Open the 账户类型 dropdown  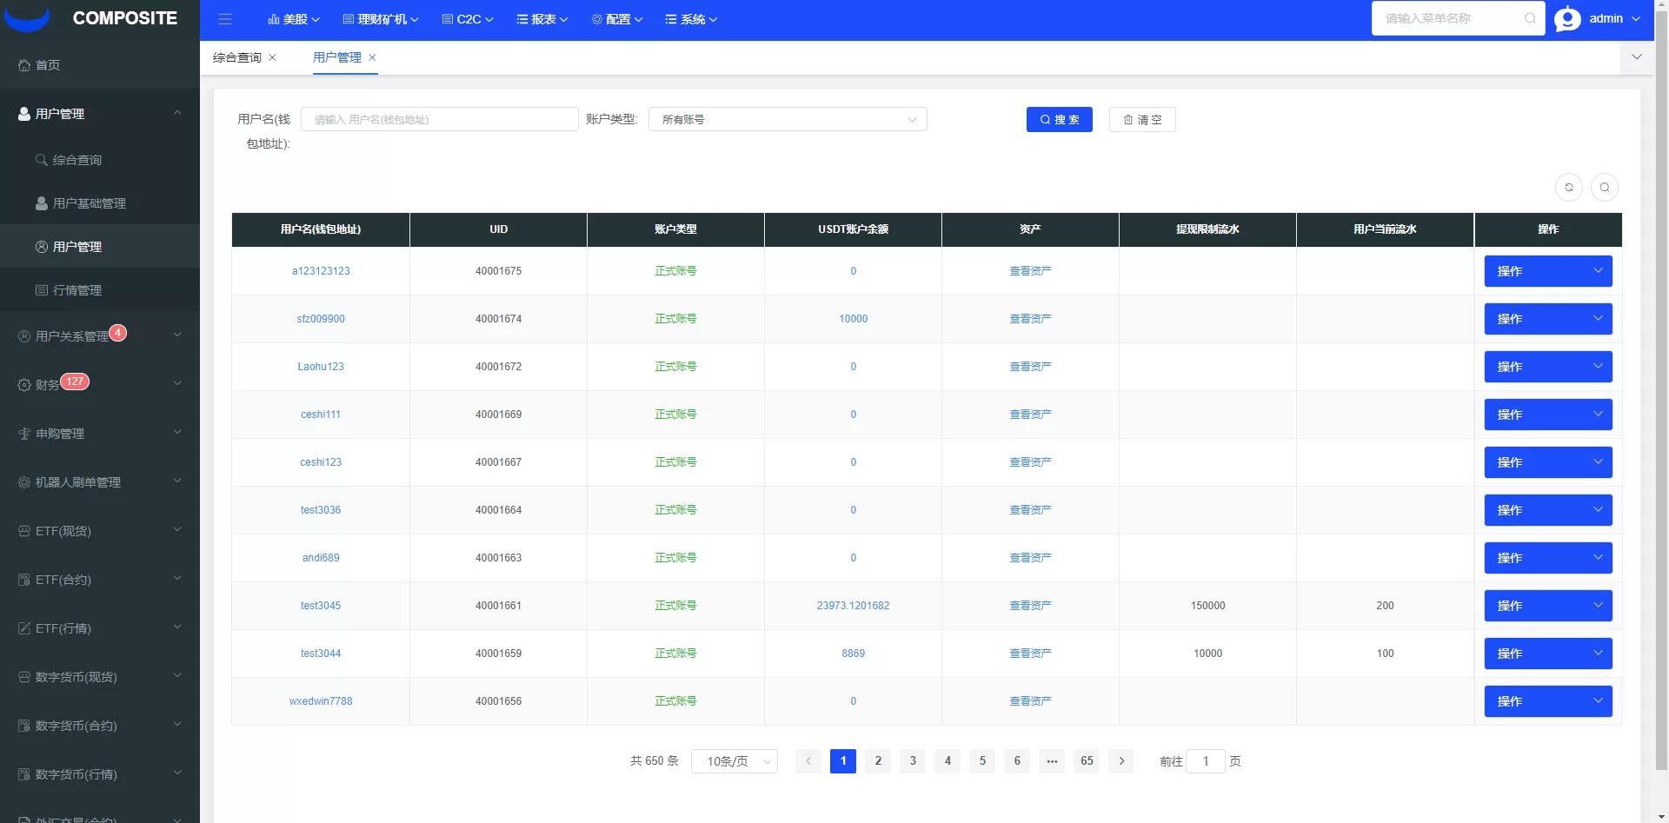point(787,119)
